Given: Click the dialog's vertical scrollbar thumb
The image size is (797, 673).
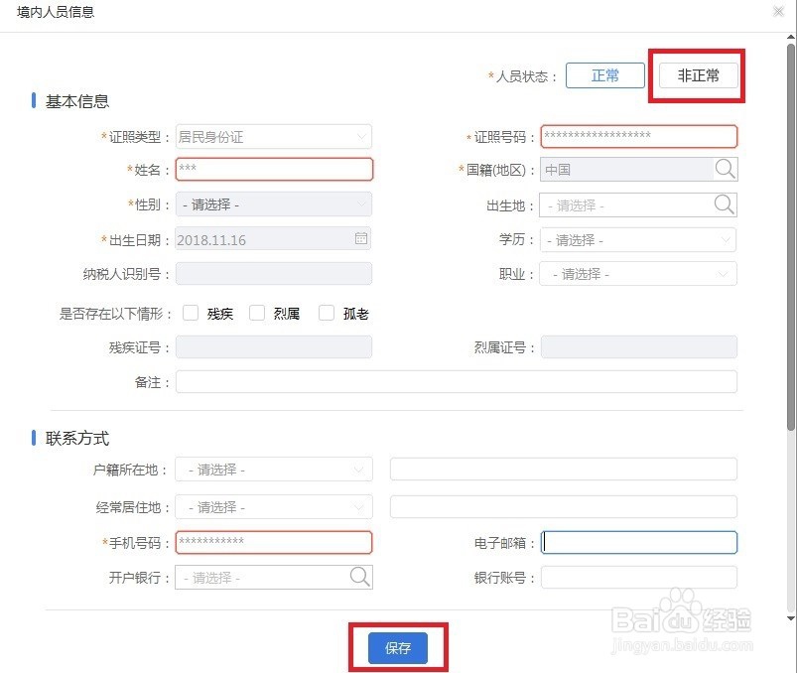Looking at the screenshot, I should point(791,237).
